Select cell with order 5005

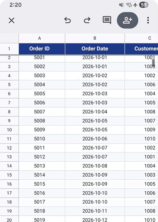point(42,94)
